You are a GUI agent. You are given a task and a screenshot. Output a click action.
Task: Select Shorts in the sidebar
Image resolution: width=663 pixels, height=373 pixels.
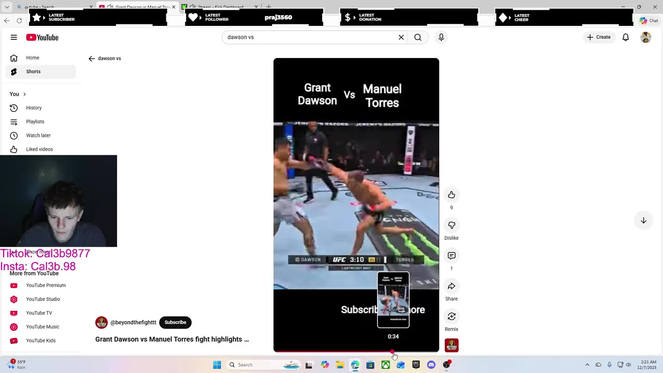point(41,71)
